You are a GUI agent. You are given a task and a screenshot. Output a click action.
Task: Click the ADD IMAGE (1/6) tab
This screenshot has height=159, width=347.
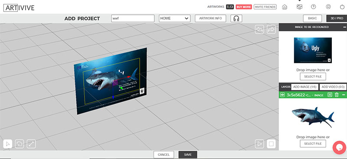[x=304, y=87]
